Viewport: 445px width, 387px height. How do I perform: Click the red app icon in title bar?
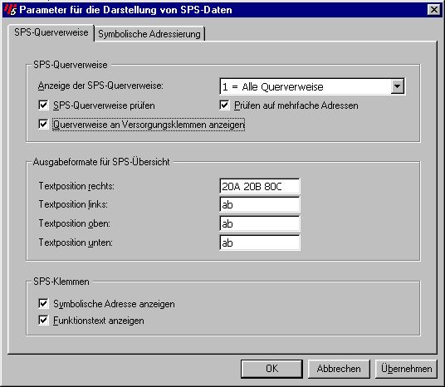click(x=10, y=10)
